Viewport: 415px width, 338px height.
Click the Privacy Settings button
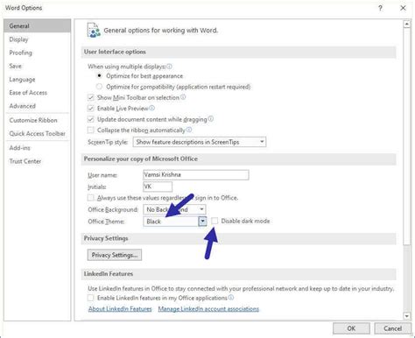(115, 255)
